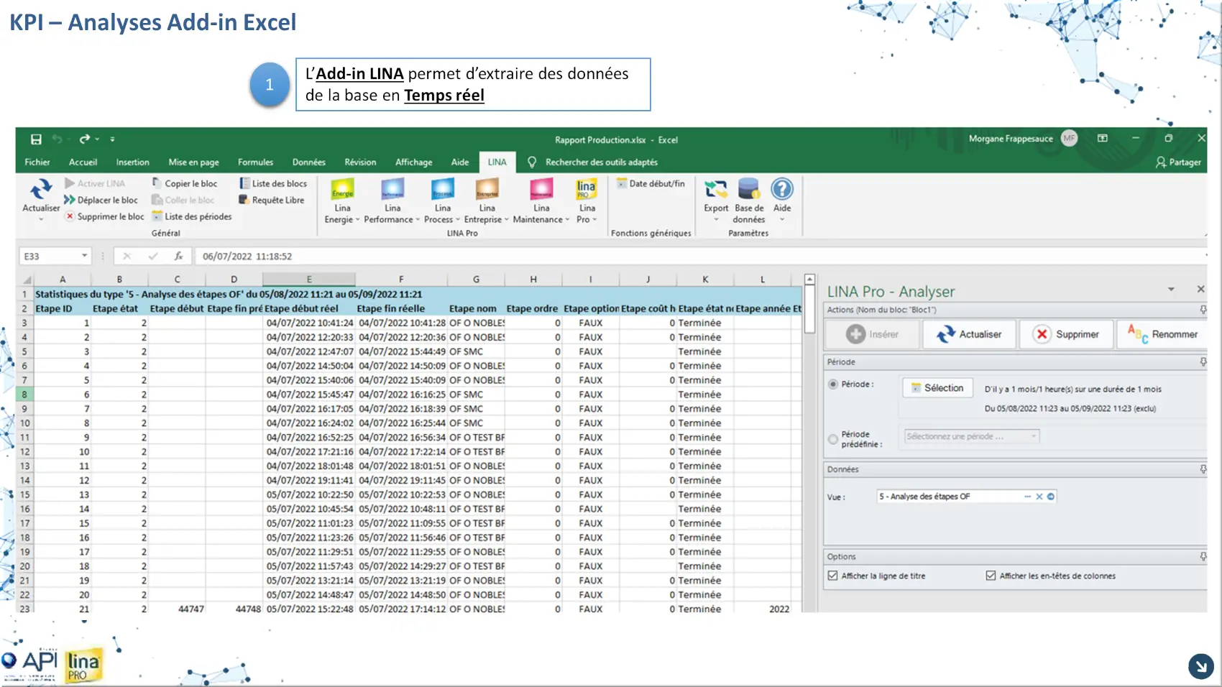Expand the Export dropdown arrow

716,219
